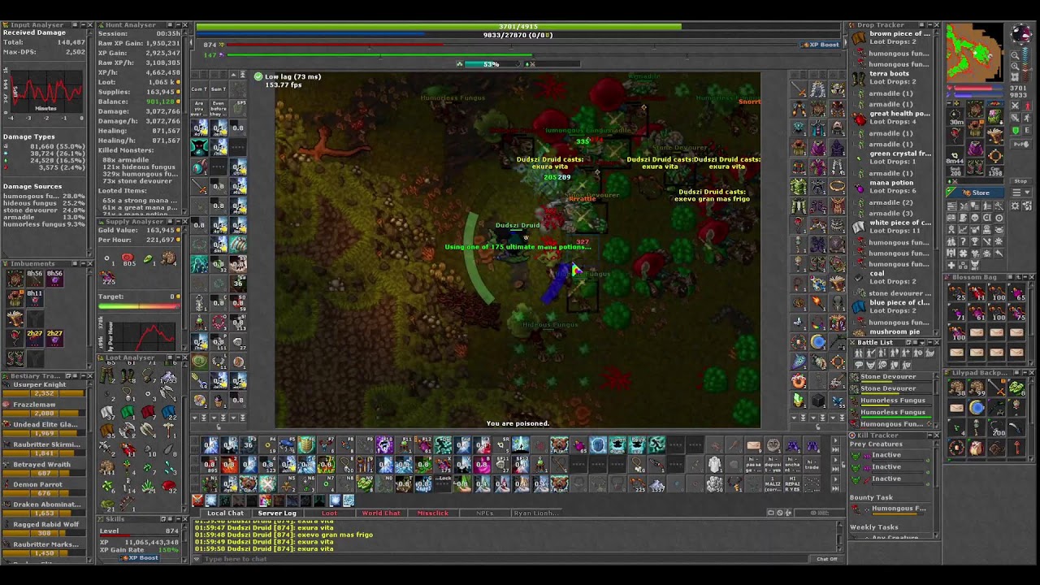This screenshot has height=585, width=1040.
Task: Click the plus icon in button grid
Action: [951, 265]
